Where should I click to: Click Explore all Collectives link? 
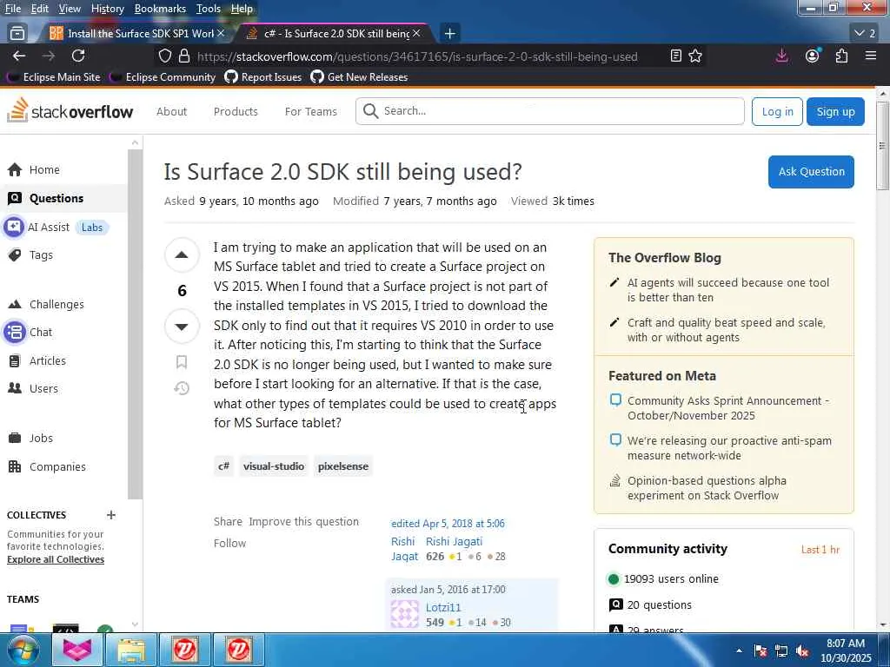[x=56, y=559]
